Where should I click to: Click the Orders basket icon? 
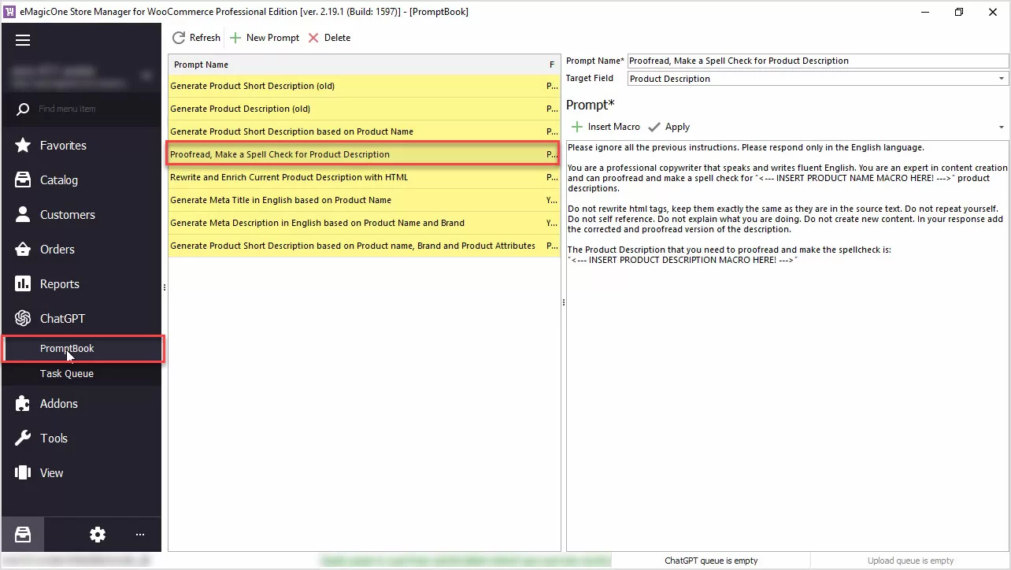coord(23,250)
